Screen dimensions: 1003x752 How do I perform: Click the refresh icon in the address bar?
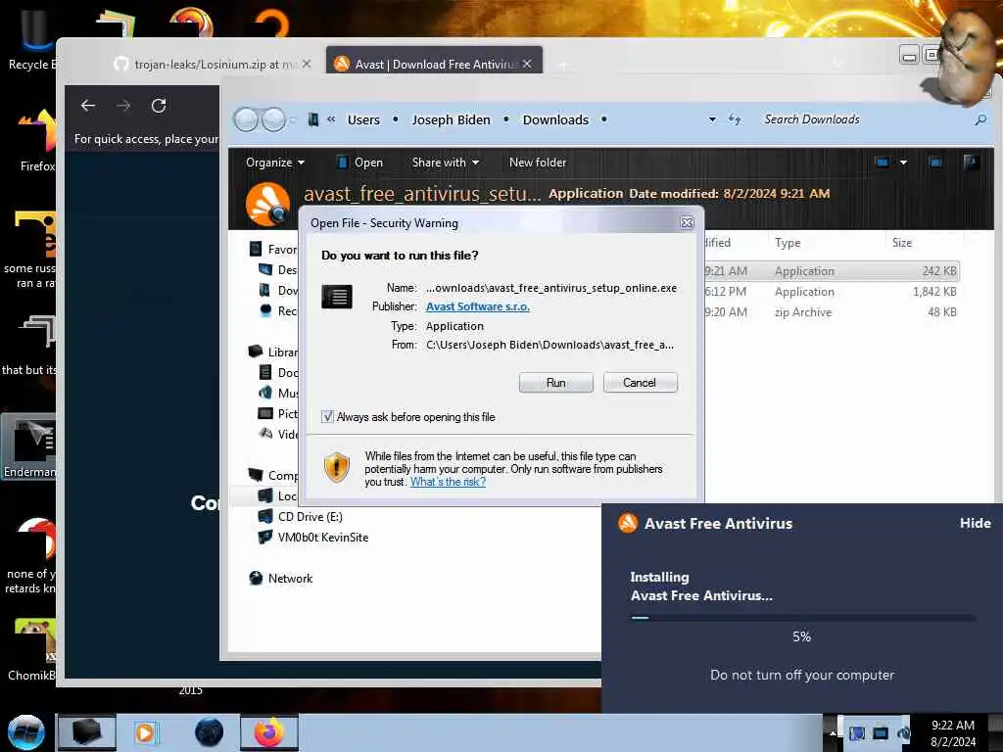tap(735, 119)
